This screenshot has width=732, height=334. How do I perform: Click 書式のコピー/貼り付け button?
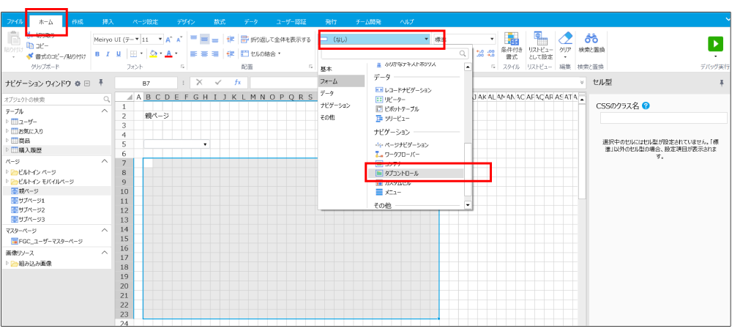coord(56,56)
